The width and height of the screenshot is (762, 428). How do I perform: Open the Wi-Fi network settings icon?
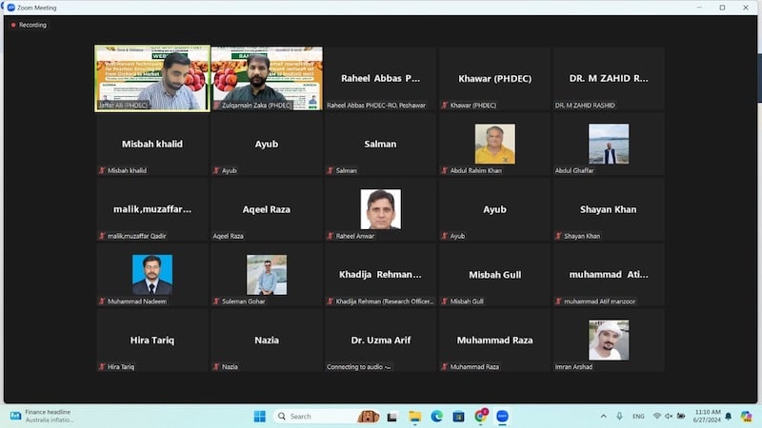pos(656,416)
